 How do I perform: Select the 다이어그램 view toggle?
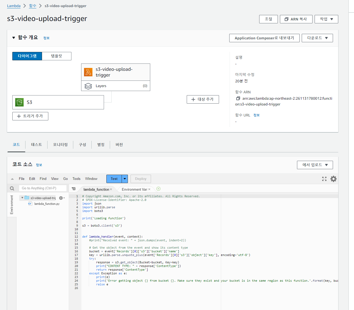[27, 56]
